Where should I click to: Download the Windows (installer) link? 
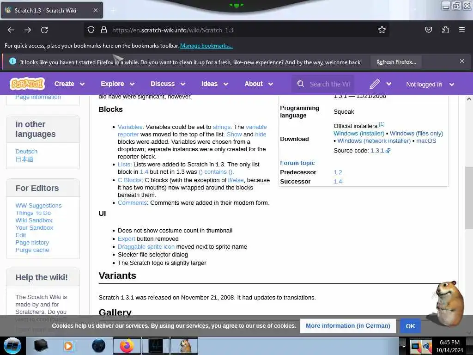(x=359, y=134)
